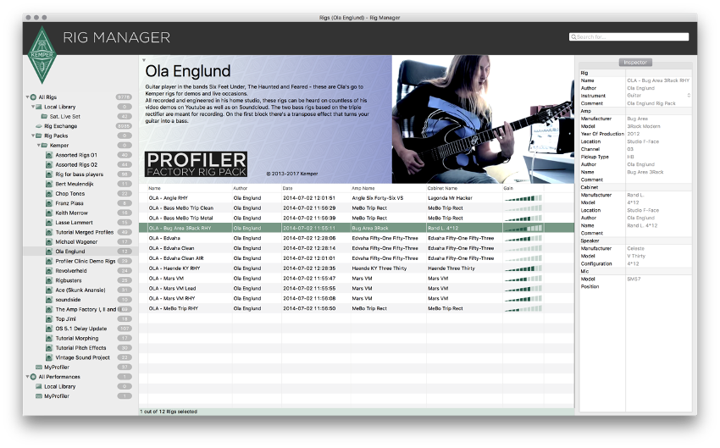Click Year Of Production value 2012
The height and width of the screenshot is (448, 720).
pyautogui.click(x=634, y=134)
